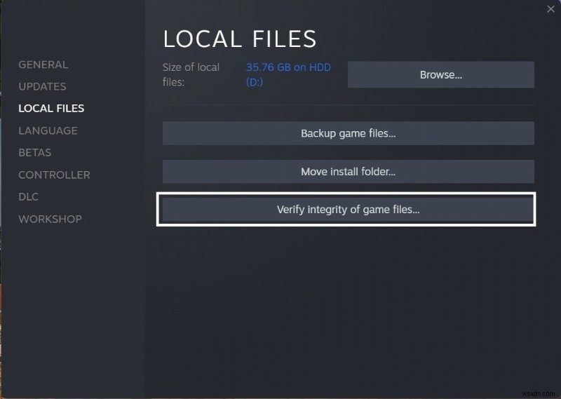
Task: Open the General settings section
Action: click(x=43, y=65)
